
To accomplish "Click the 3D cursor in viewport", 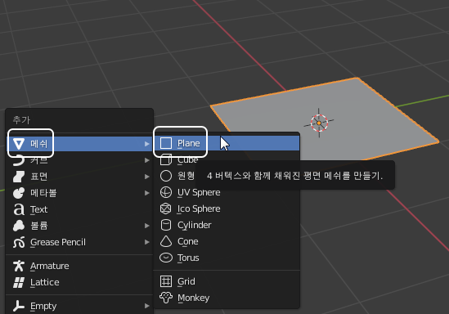I will point(319,123).
